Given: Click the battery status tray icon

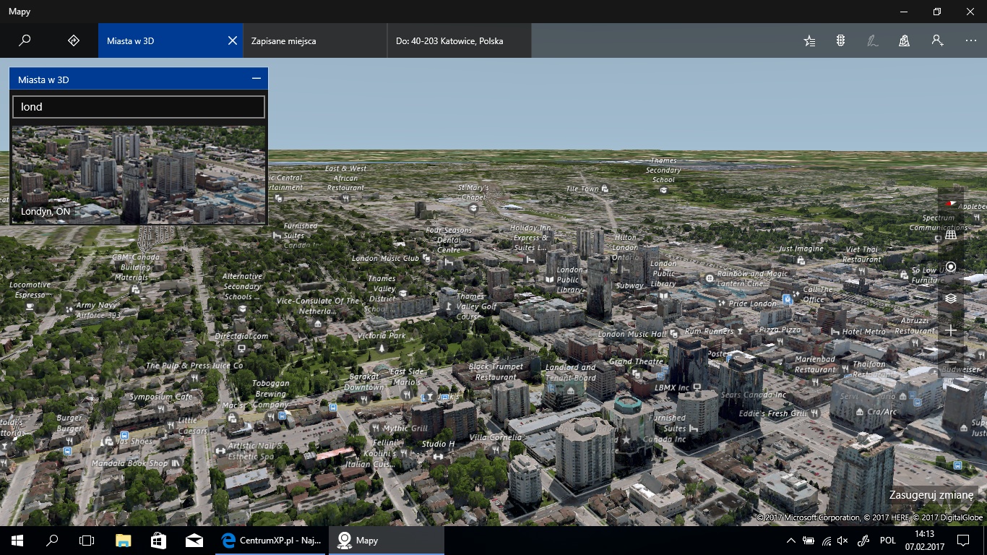Looking at the screenshot, I should (x=809, y=540).
